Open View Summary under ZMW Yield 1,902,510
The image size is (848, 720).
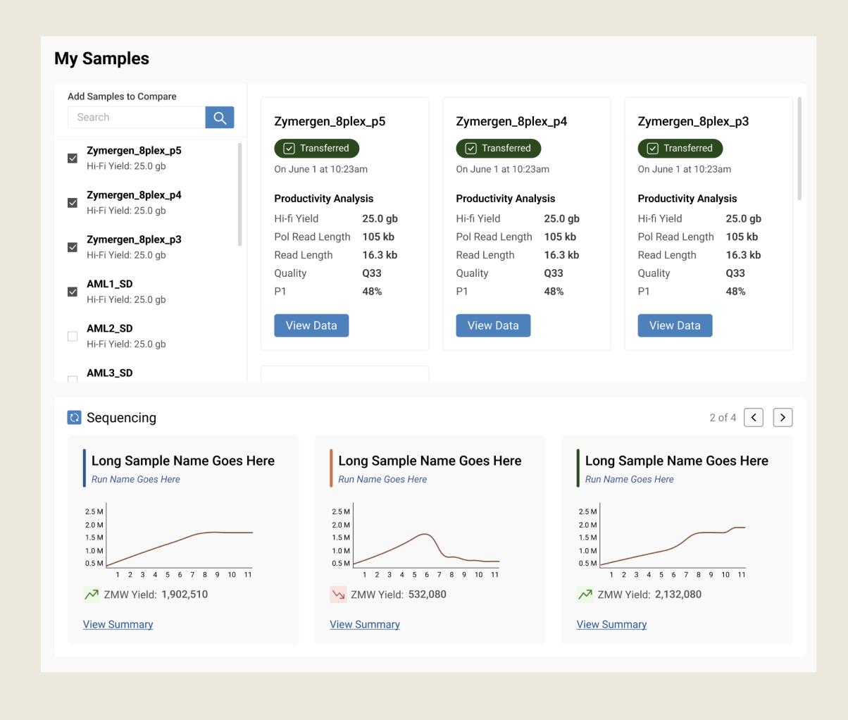tap(118, 624)
